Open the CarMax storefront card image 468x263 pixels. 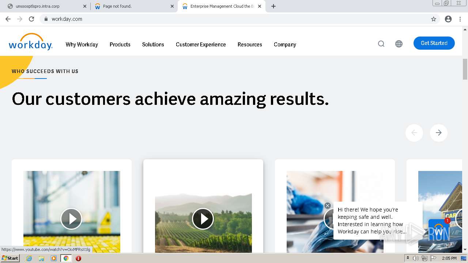pyautogui.click(x=440, y=212)
